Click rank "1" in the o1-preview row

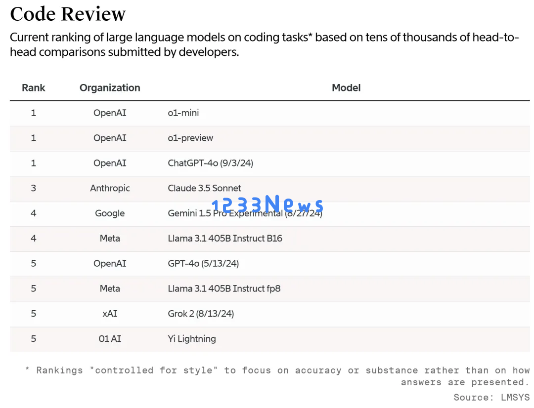34,138
